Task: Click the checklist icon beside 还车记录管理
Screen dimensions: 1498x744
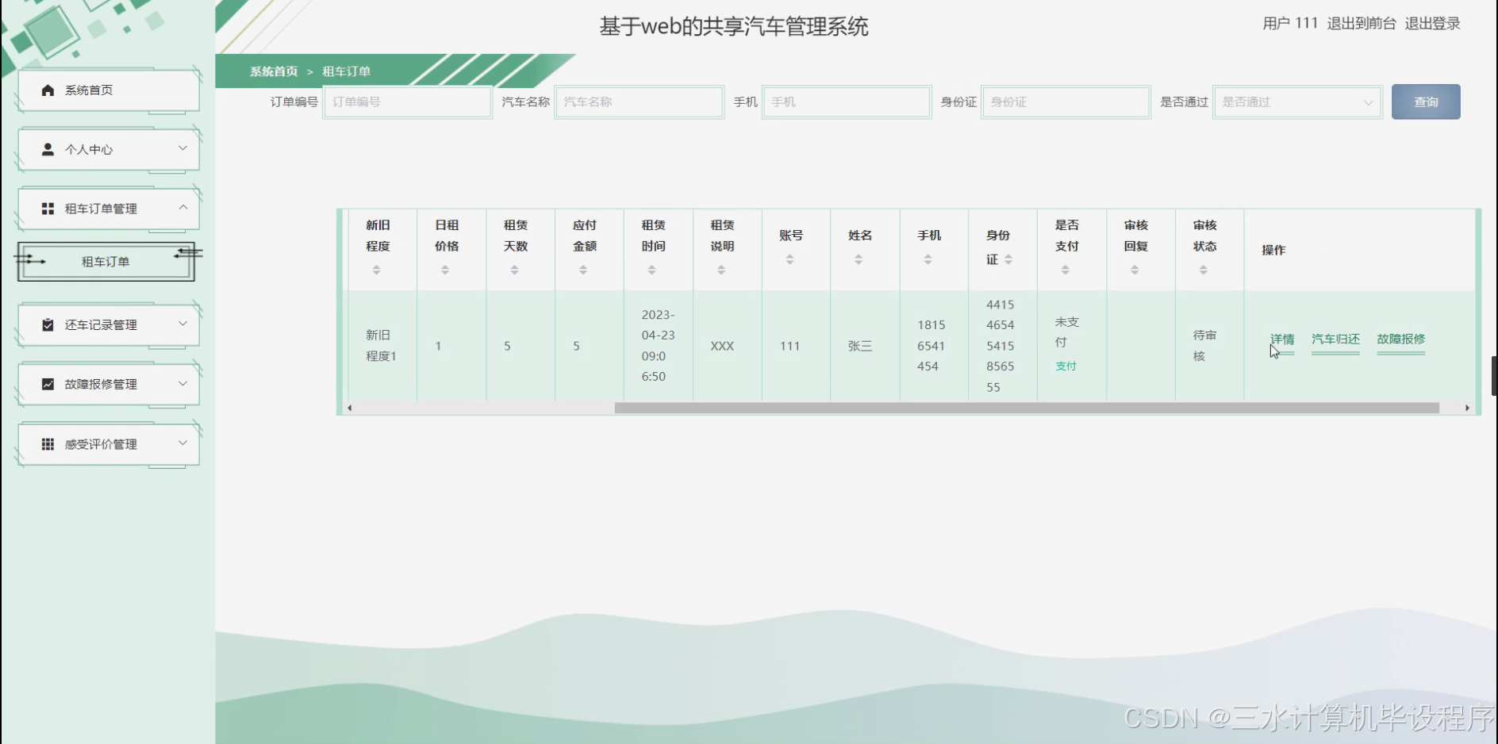Action: point(47,324)
